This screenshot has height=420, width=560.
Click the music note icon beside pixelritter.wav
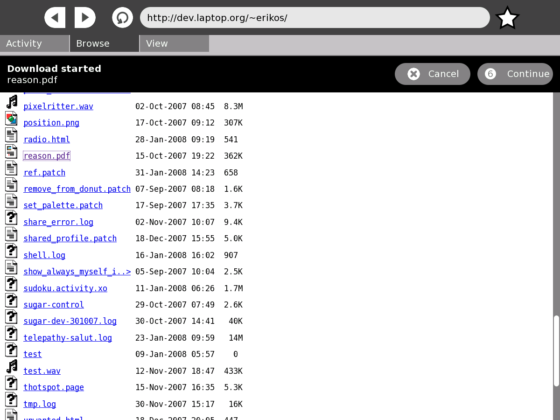pyautogui.click(x=12, y=102)
